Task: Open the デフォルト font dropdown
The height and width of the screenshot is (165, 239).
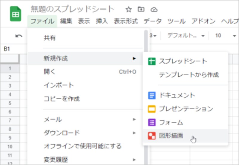Action: (x=186, y=36)
